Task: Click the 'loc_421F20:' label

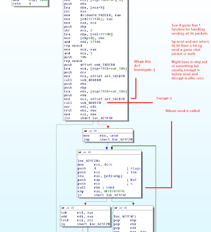Action: pyautogui.click(x=89, y=161)
